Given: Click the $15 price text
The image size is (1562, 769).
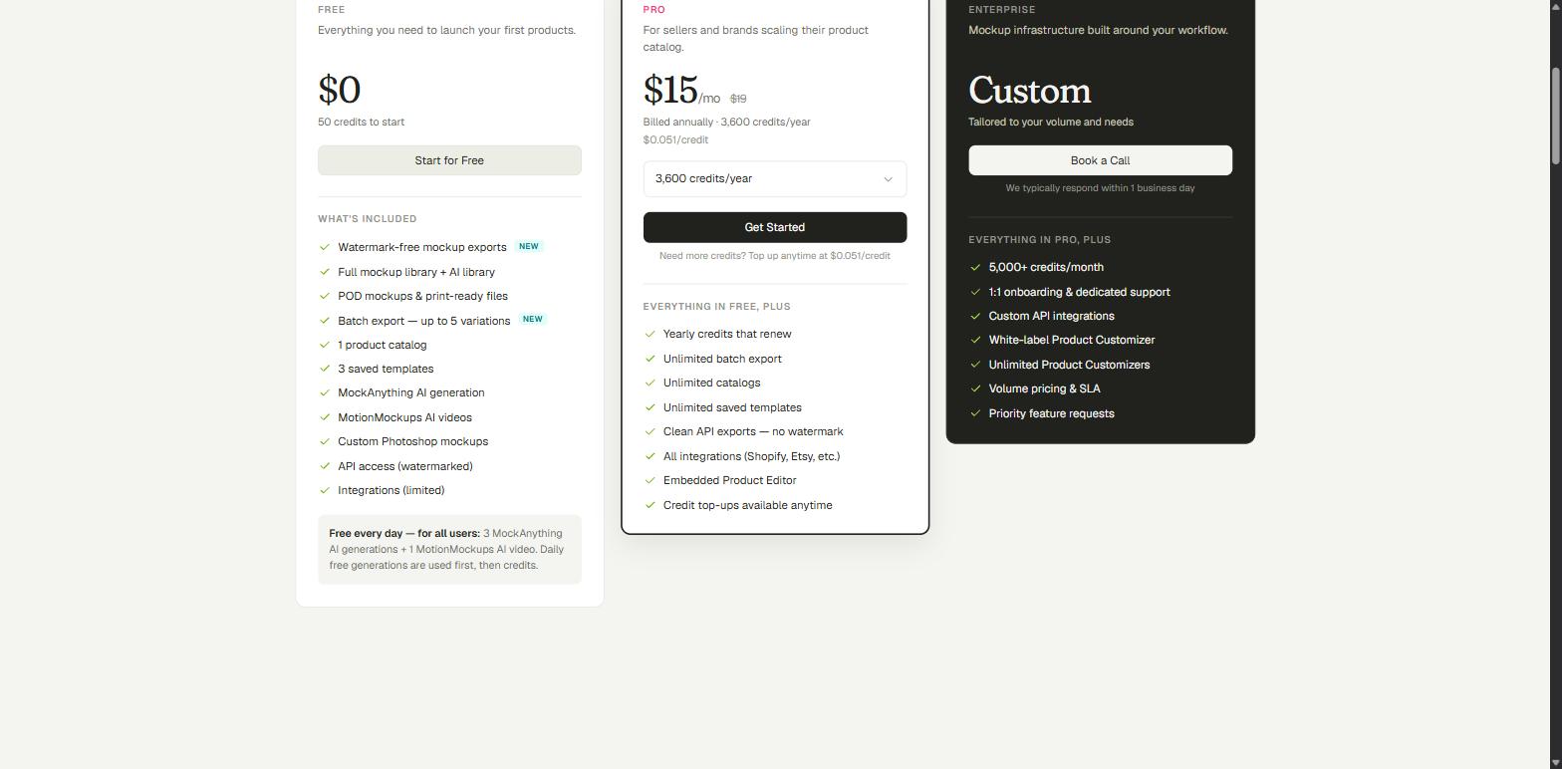Looking at the screenshot, I should click(x=670, y=91).
